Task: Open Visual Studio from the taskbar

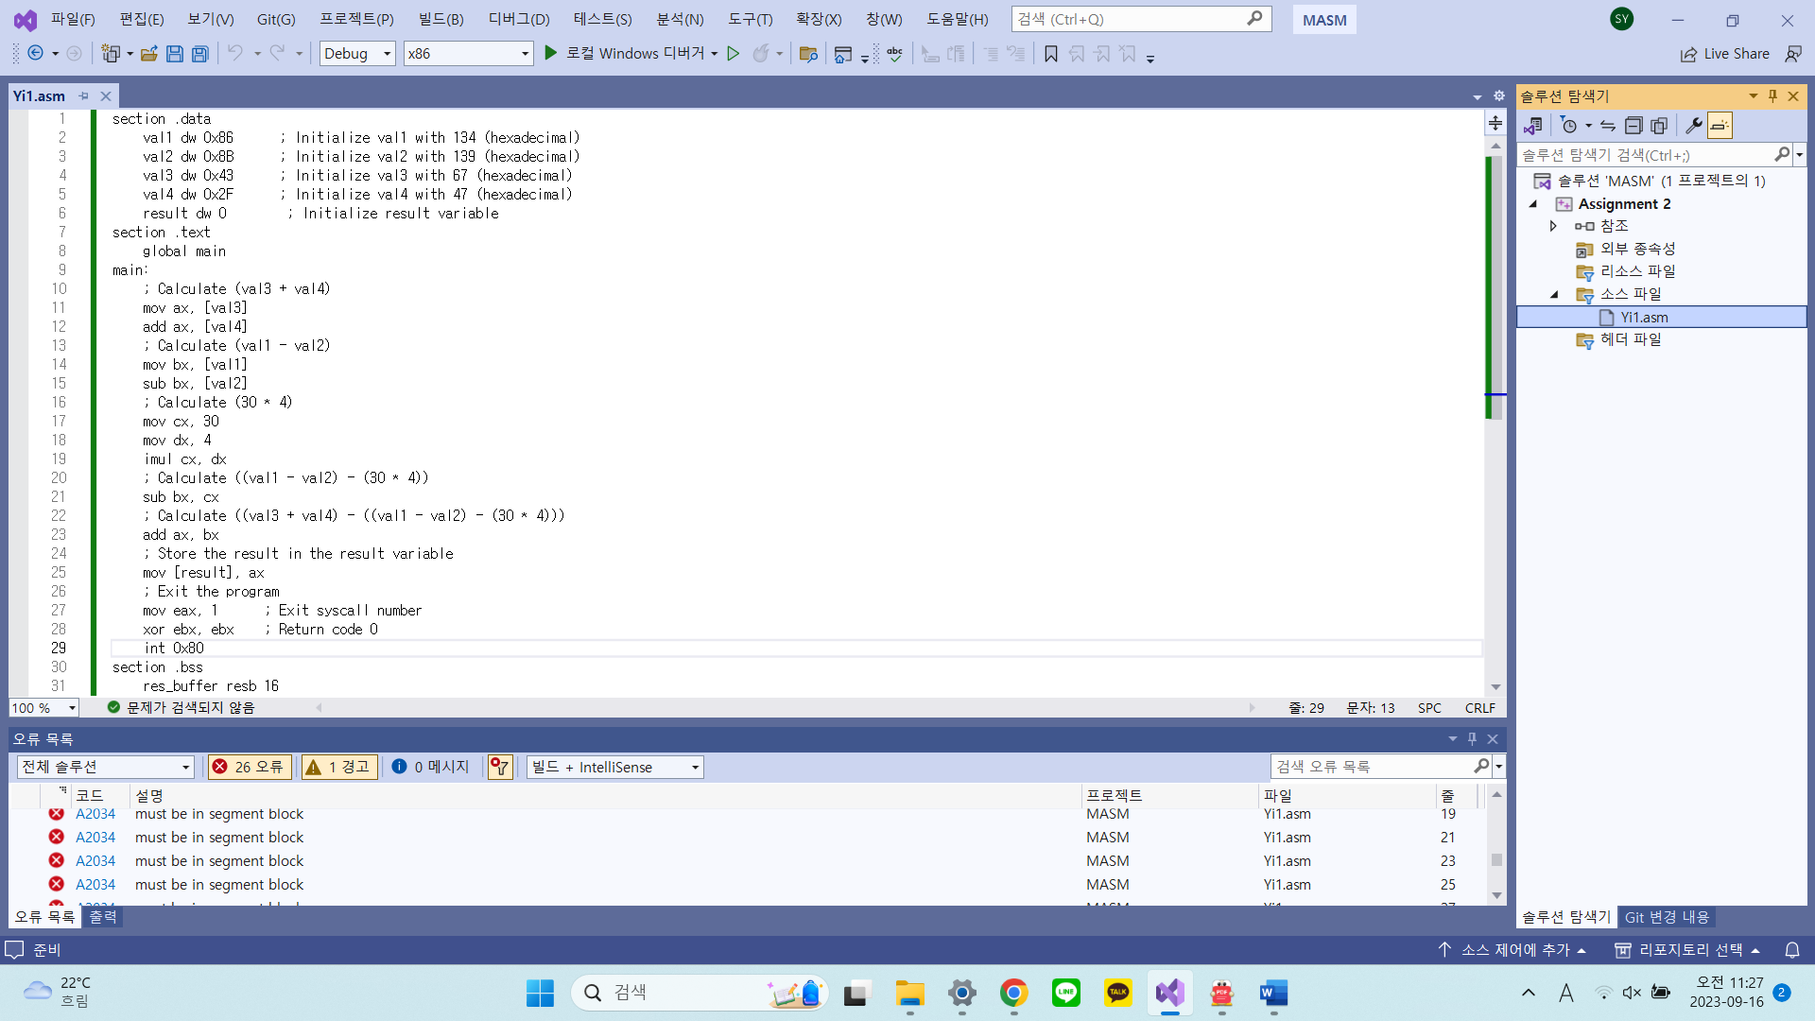Action: (x=1169, y=994)
